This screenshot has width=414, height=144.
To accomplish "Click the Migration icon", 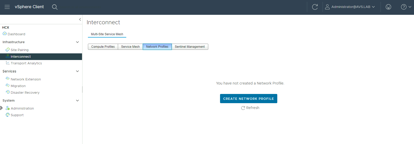I will 8,86.
